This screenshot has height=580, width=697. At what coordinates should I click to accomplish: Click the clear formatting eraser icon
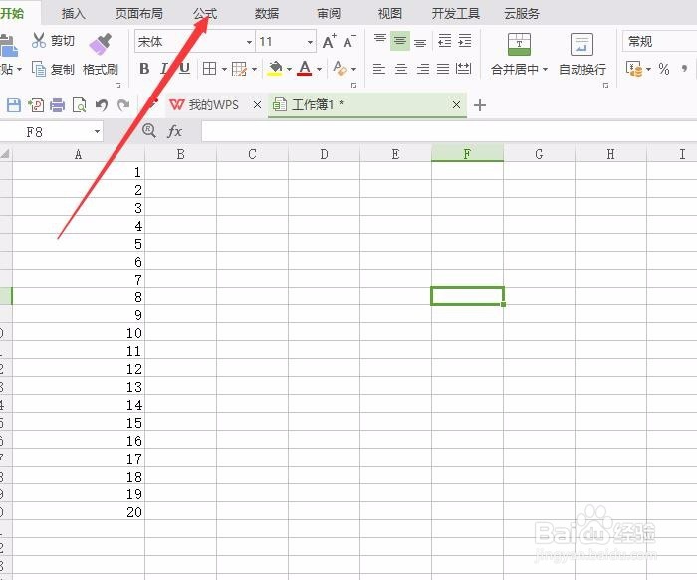tap(340, 69)
